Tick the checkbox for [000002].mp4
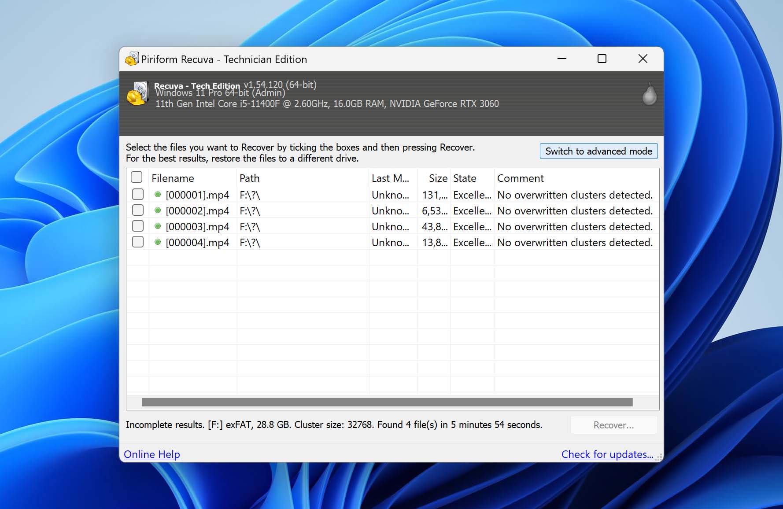The width and height of the screenshot is (783, 509). click(138, 210)
